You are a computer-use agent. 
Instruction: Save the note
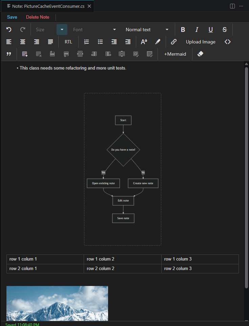[x=12, y=17]
